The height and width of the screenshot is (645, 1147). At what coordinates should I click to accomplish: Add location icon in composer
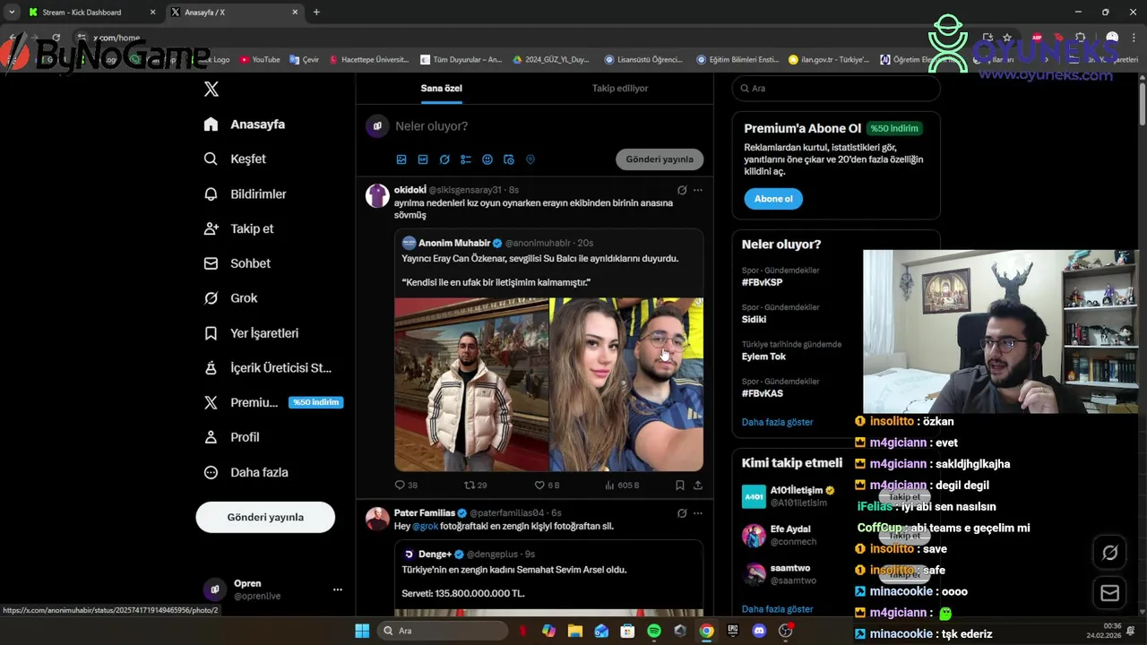530,159
